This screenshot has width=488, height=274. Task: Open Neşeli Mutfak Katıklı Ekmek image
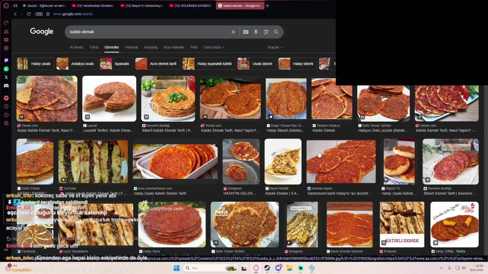(283, 161)
